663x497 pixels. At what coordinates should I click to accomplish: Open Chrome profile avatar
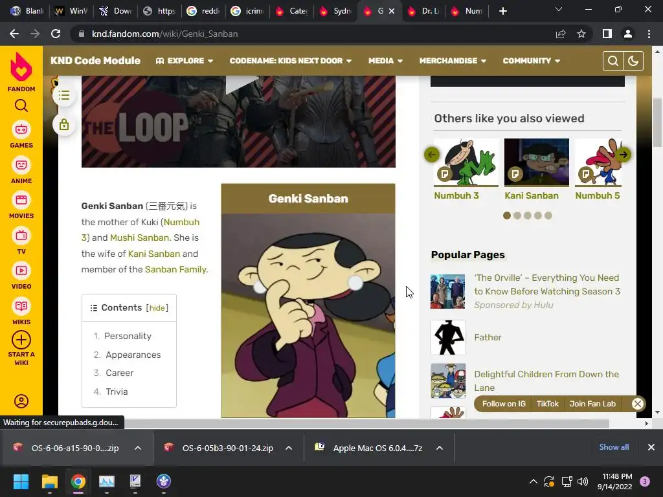[x=628, y=34]
